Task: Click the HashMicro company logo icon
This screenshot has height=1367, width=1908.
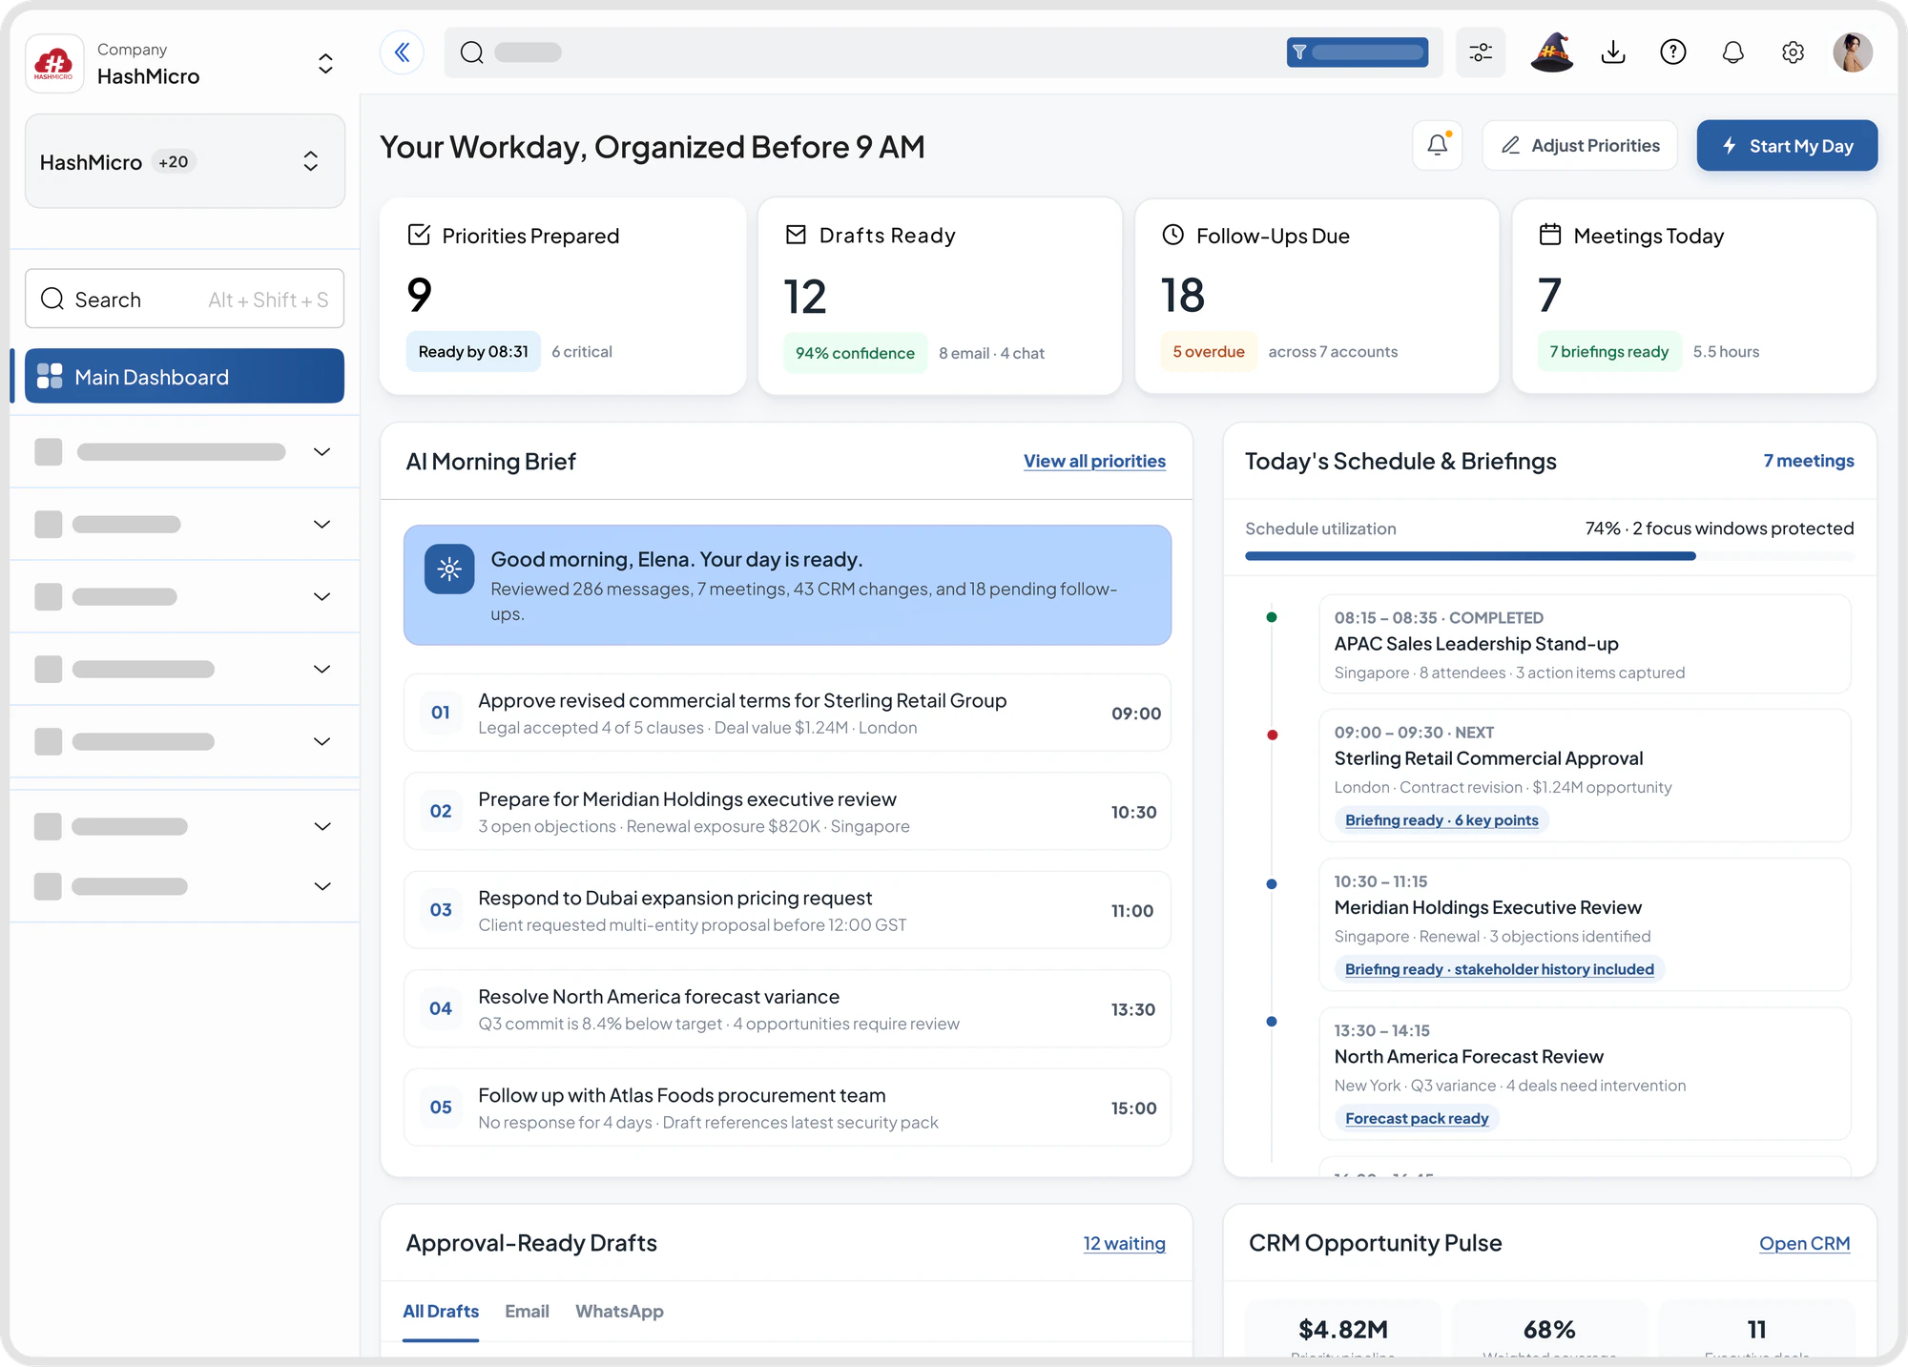Action: [x=54, y=64]
